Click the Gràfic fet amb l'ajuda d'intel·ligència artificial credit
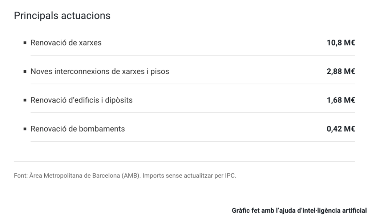372x221 pixels. (299, 210)
